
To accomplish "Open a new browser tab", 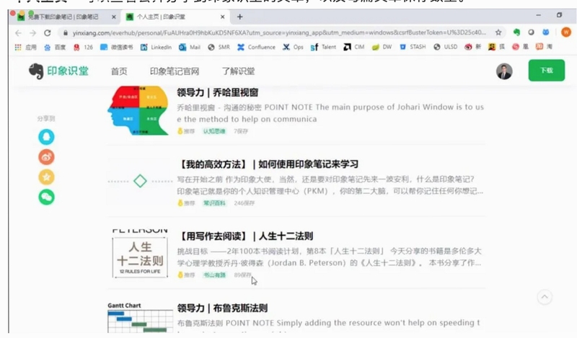I will coord(240,17).
